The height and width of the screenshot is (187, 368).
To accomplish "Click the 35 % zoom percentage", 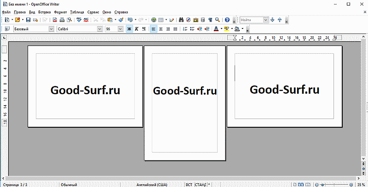I will pyautogui.click(x=362, y=185).
